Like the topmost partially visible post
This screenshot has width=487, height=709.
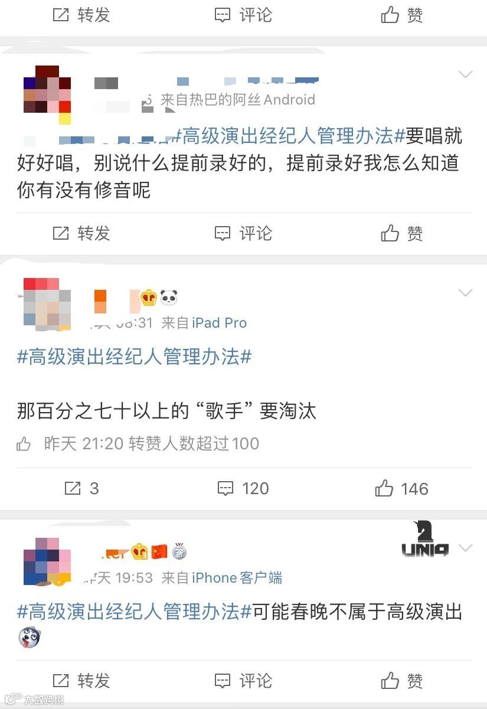(402, 15)
